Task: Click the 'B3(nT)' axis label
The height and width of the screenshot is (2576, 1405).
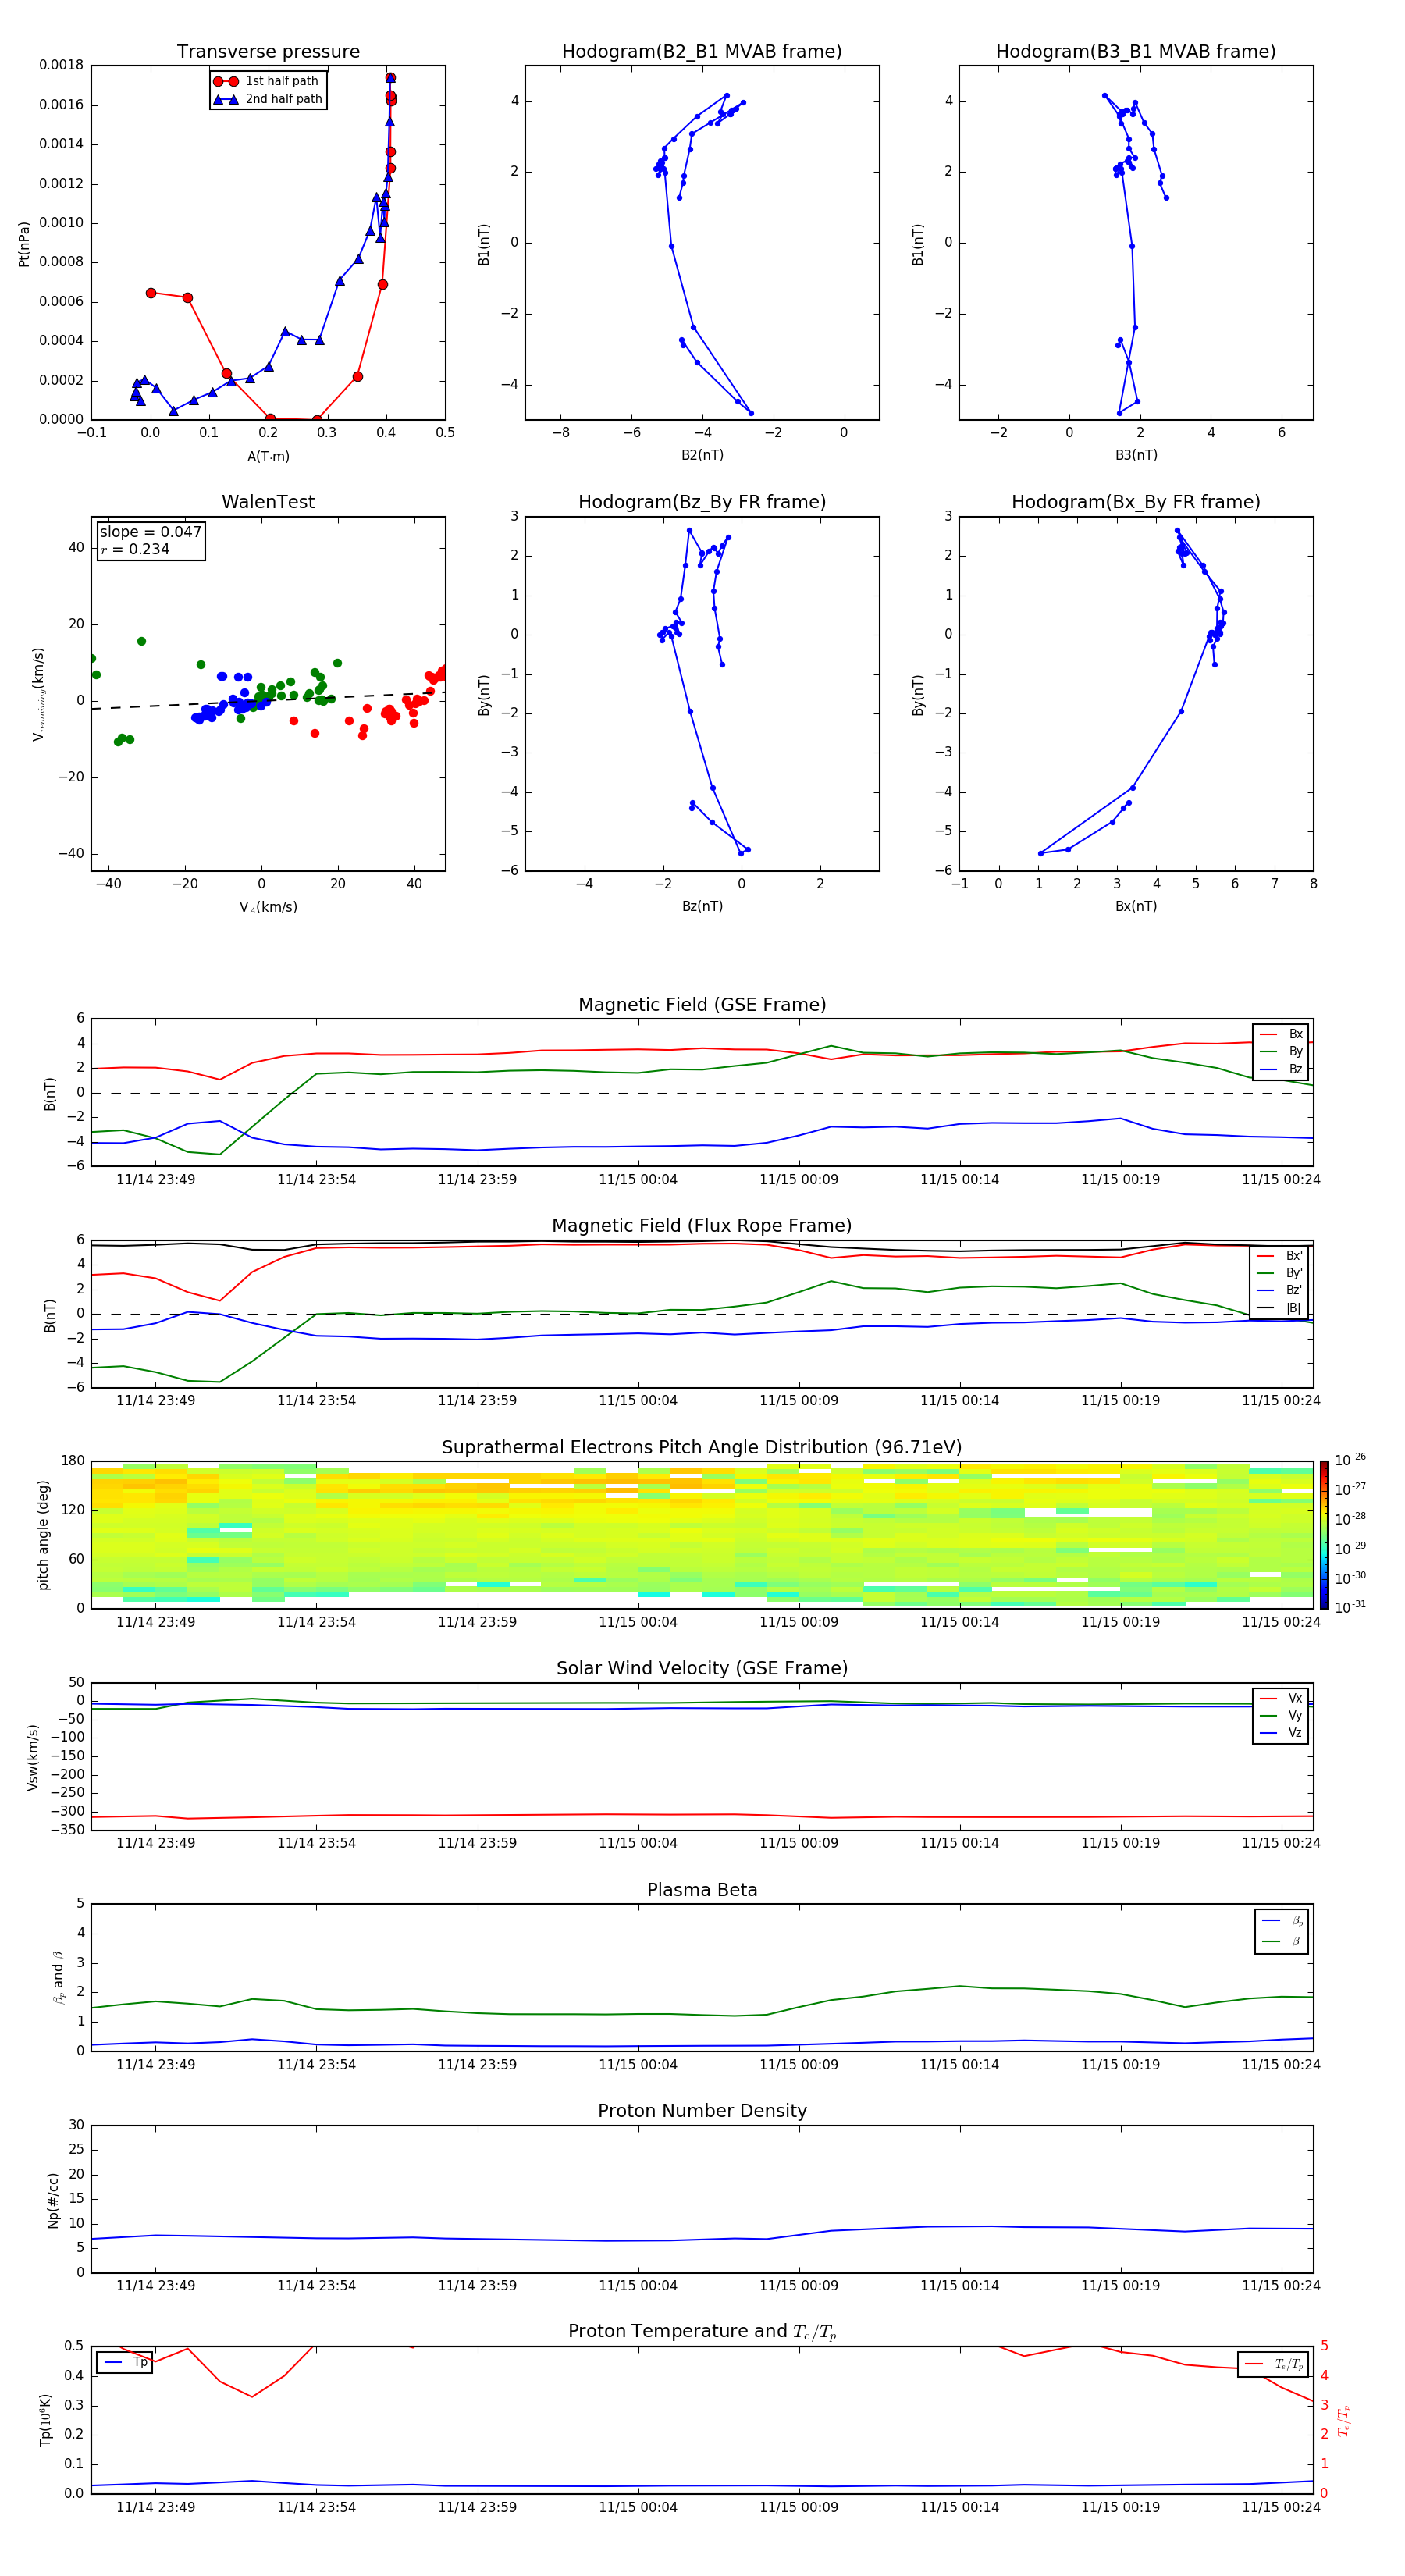Action: 1136,455
